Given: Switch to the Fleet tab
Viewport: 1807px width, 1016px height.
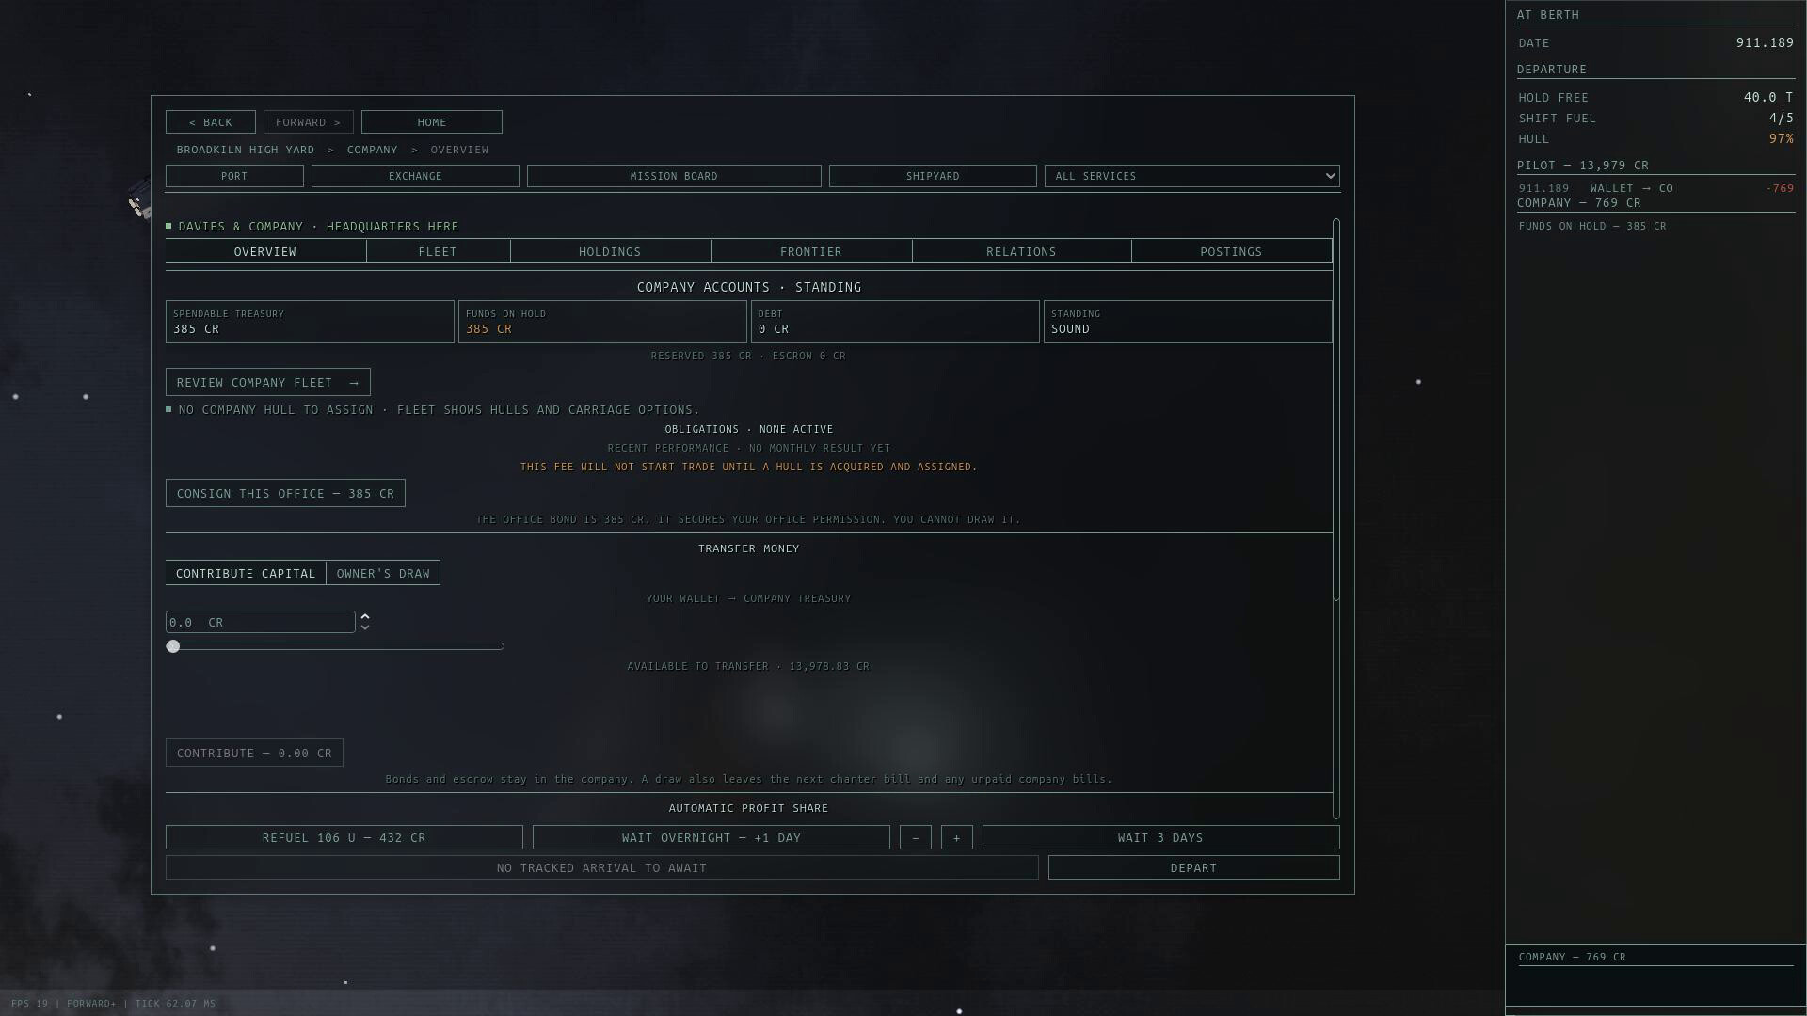Looking at the screenshot, I should [438, 252].
